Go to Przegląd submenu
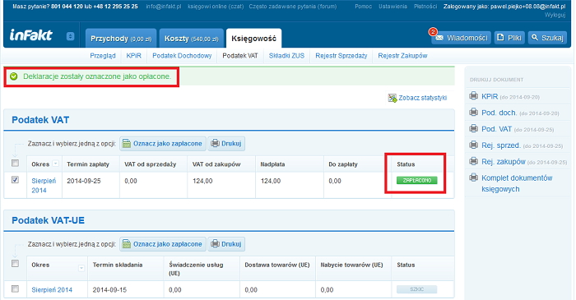This screenshot has width=576, height=300. tap(103, 56)
